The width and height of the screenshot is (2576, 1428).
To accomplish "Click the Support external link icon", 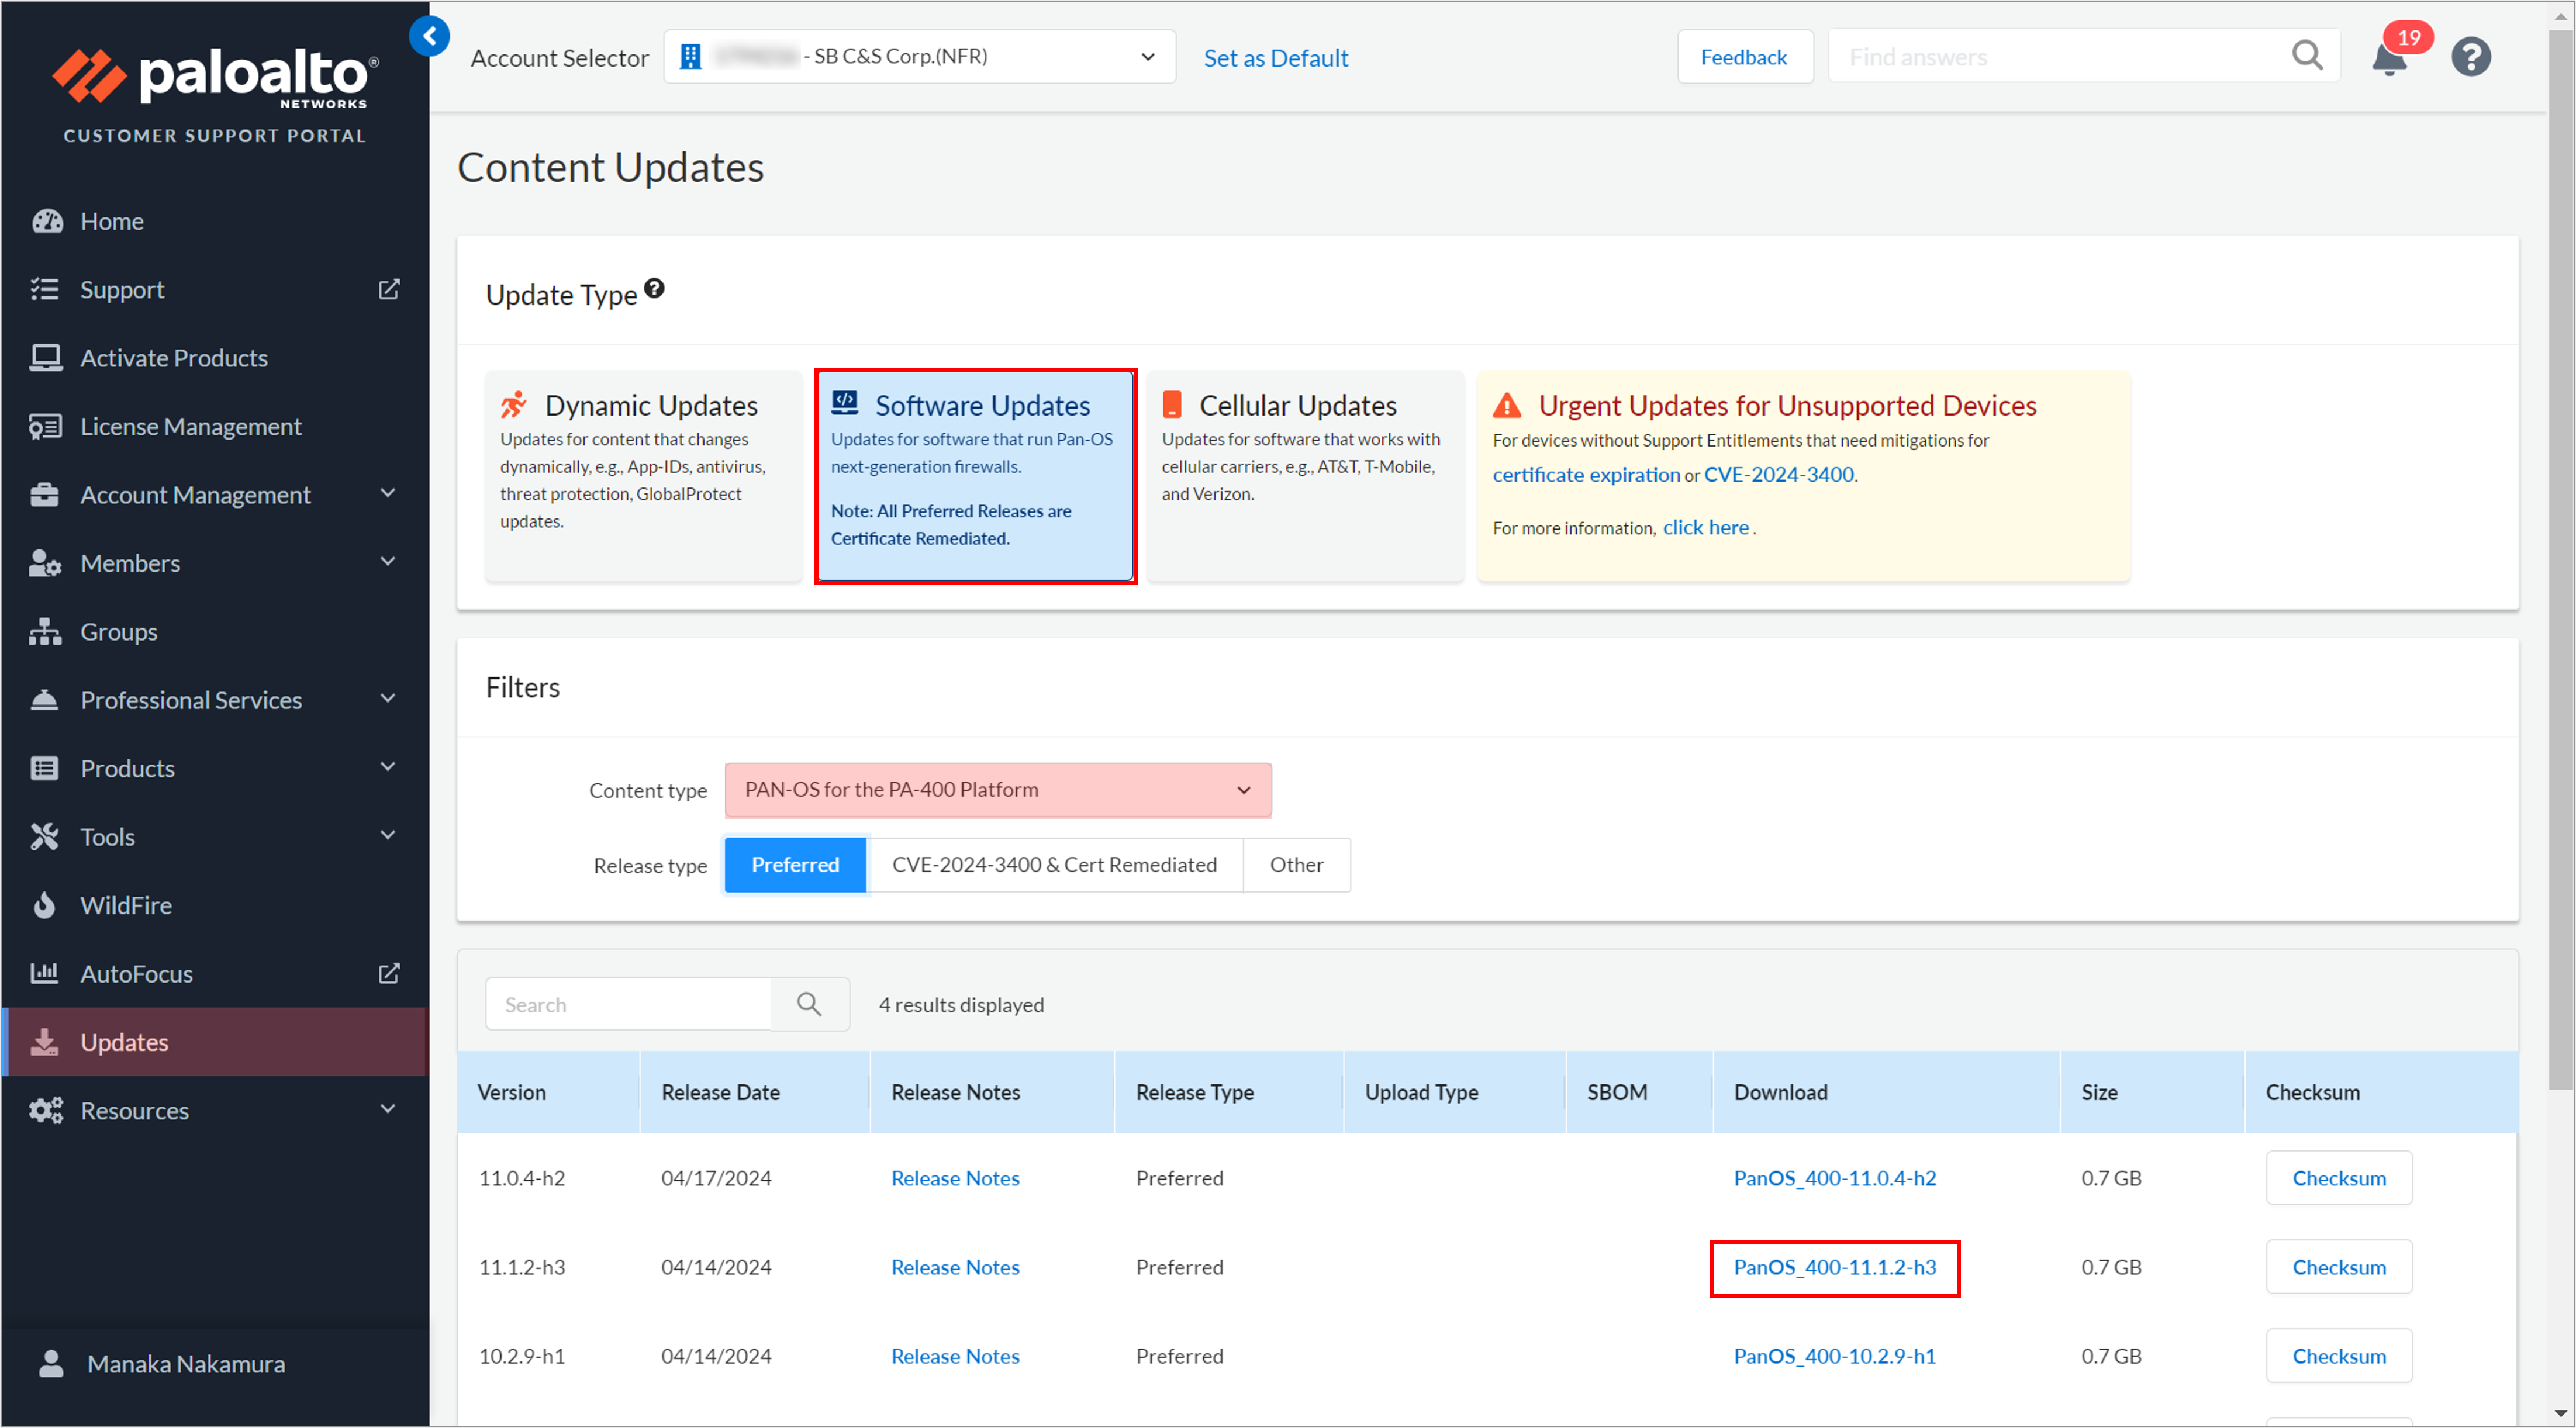I will [x=389, y=289].
